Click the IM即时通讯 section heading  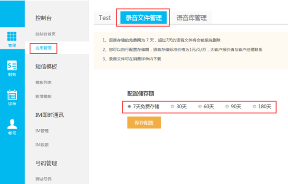click(49, 115)
